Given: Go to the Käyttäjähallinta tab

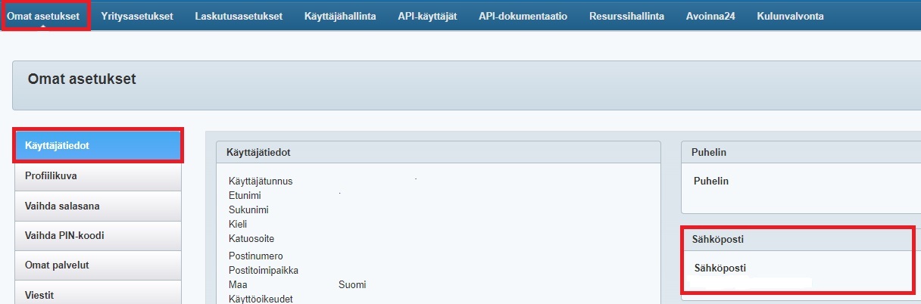Looking at the screenshot, I should [340, 16].
